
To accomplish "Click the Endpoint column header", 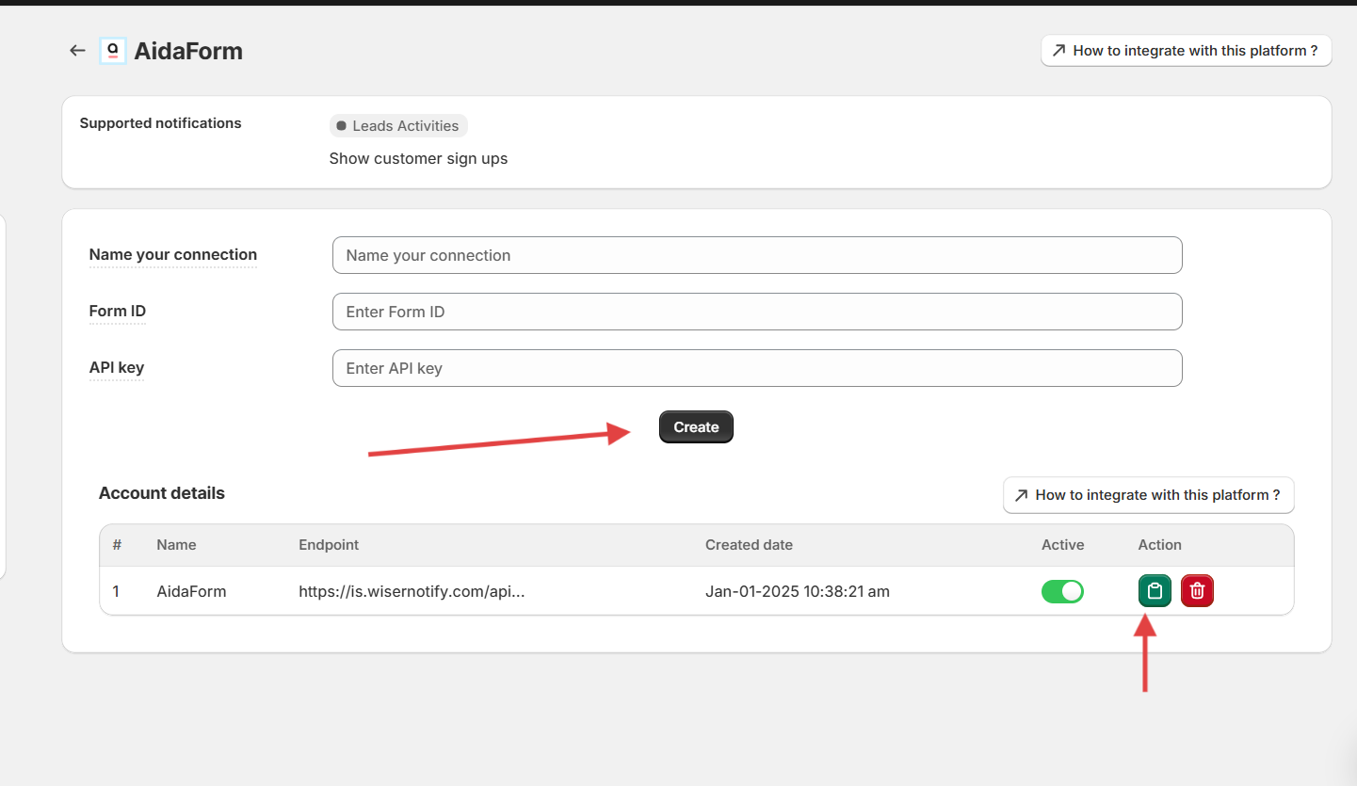I will tap(329, 545).
